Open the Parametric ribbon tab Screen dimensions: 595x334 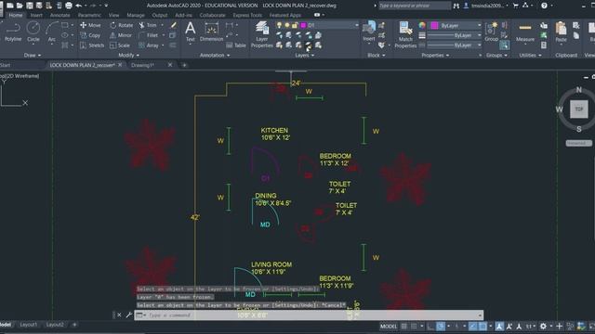coord(89,15)
